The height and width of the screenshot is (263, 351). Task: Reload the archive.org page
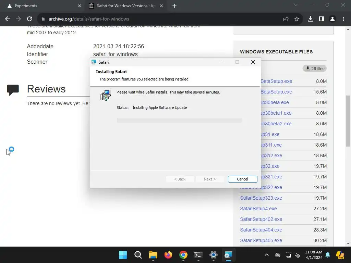[29, 19]
